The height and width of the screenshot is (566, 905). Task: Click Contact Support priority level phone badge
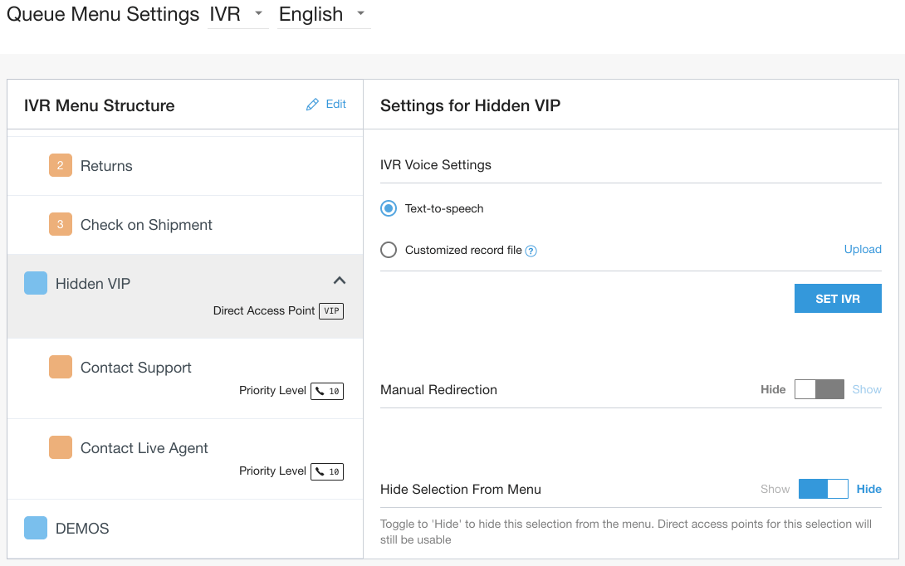click(327, 391)
